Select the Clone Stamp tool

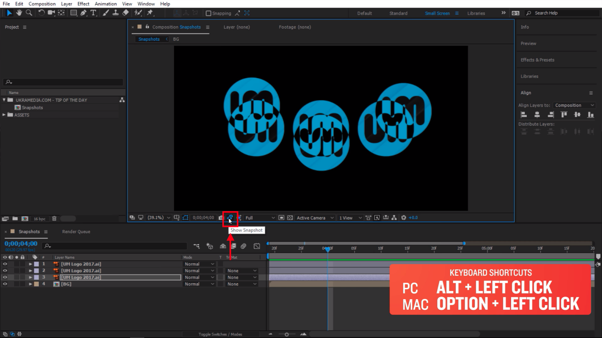click(116, 13)
